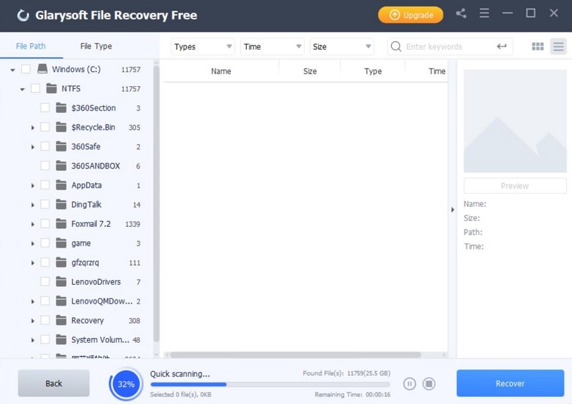Click the AppData folder icon
The width and height of the screenshot is (572, 404).
coord(61,185)
